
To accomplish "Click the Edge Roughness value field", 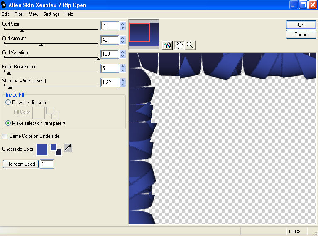I will (x=110, y=68).
